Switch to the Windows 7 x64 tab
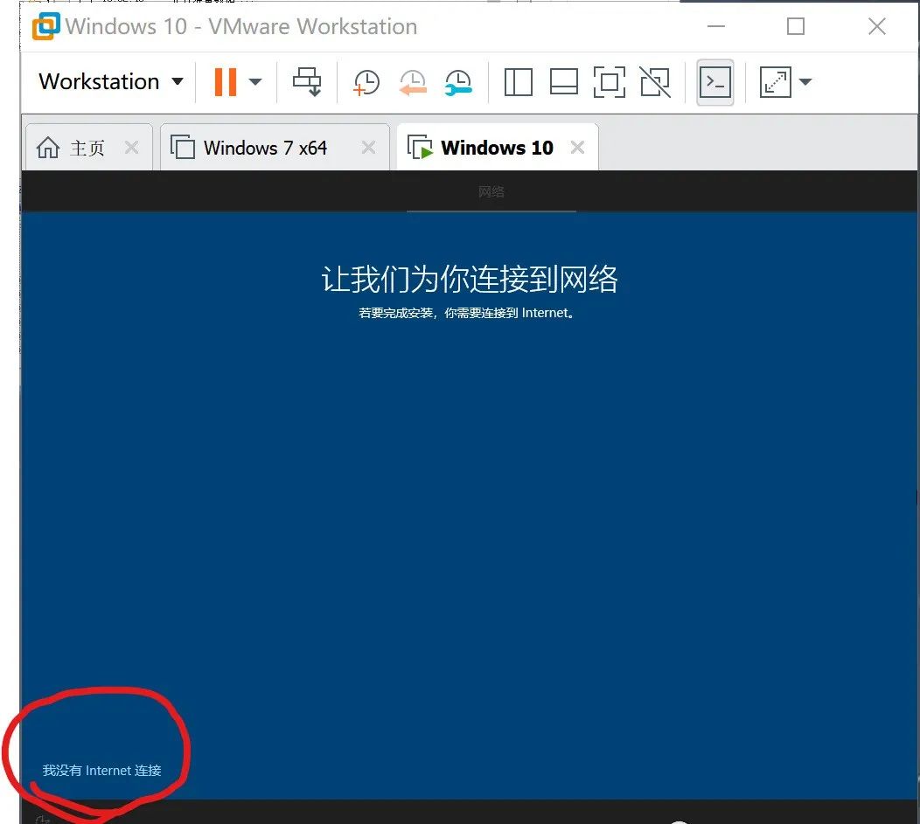920x824 pixels. point(267,147)
